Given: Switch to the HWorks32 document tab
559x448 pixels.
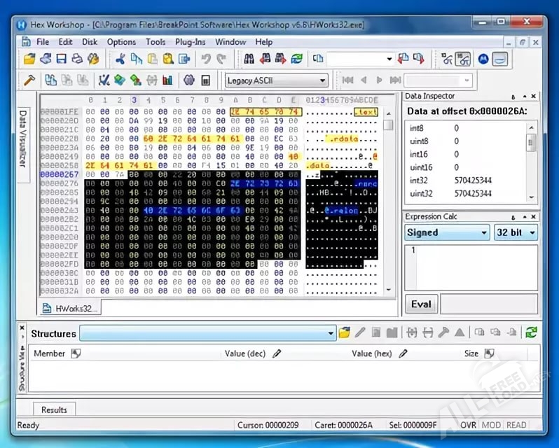Looking at the screenshot, I should pyautogui.click(x=71, y=308).
